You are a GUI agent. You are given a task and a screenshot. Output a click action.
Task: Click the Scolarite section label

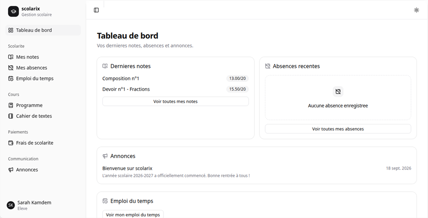(16, 46)
